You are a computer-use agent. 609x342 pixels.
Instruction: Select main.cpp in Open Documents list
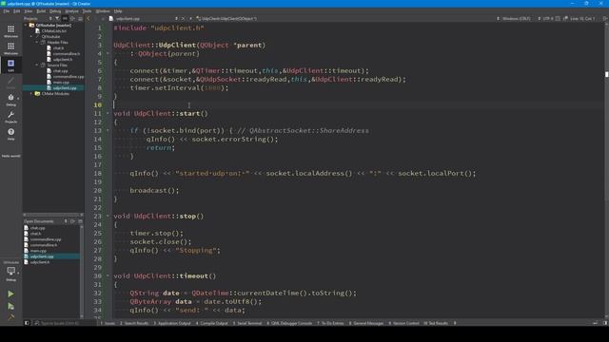(38, 251)
